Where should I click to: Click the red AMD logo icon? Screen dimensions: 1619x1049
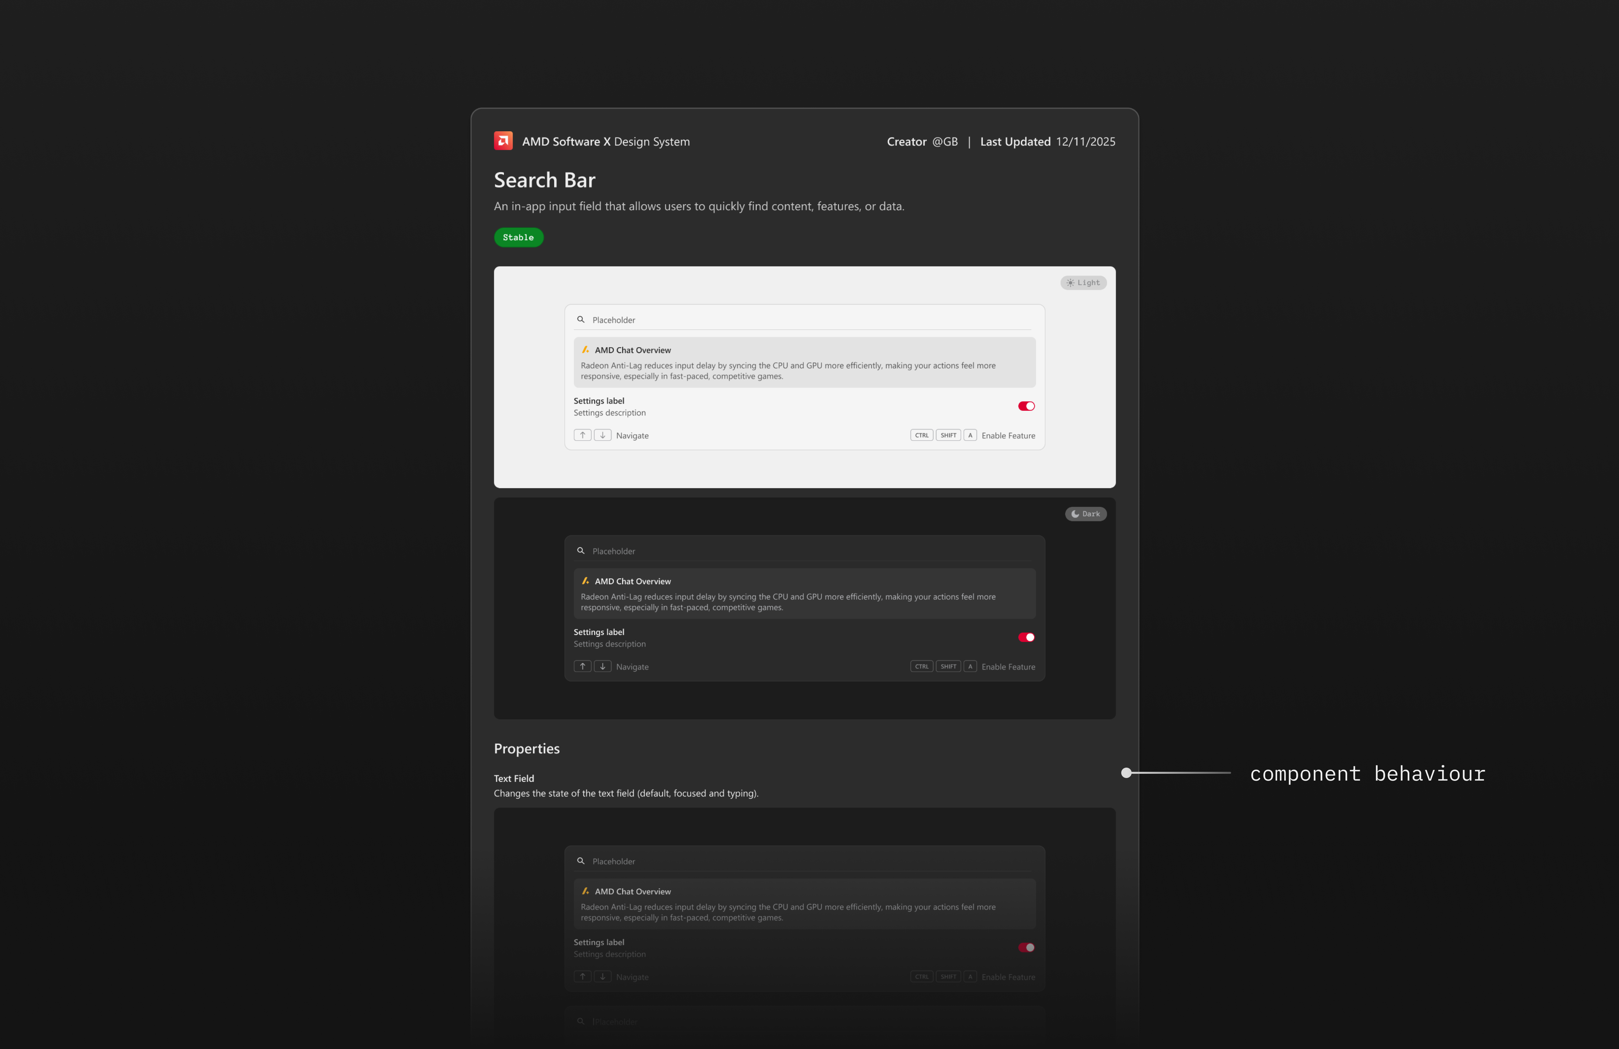click(x=503, y=141)
